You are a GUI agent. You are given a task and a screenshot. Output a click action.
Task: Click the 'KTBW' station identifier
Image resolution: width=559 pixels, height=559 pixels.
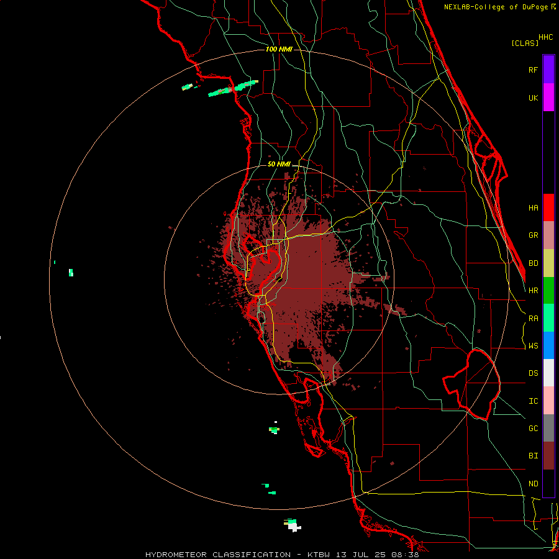click(x=320, y=555)
